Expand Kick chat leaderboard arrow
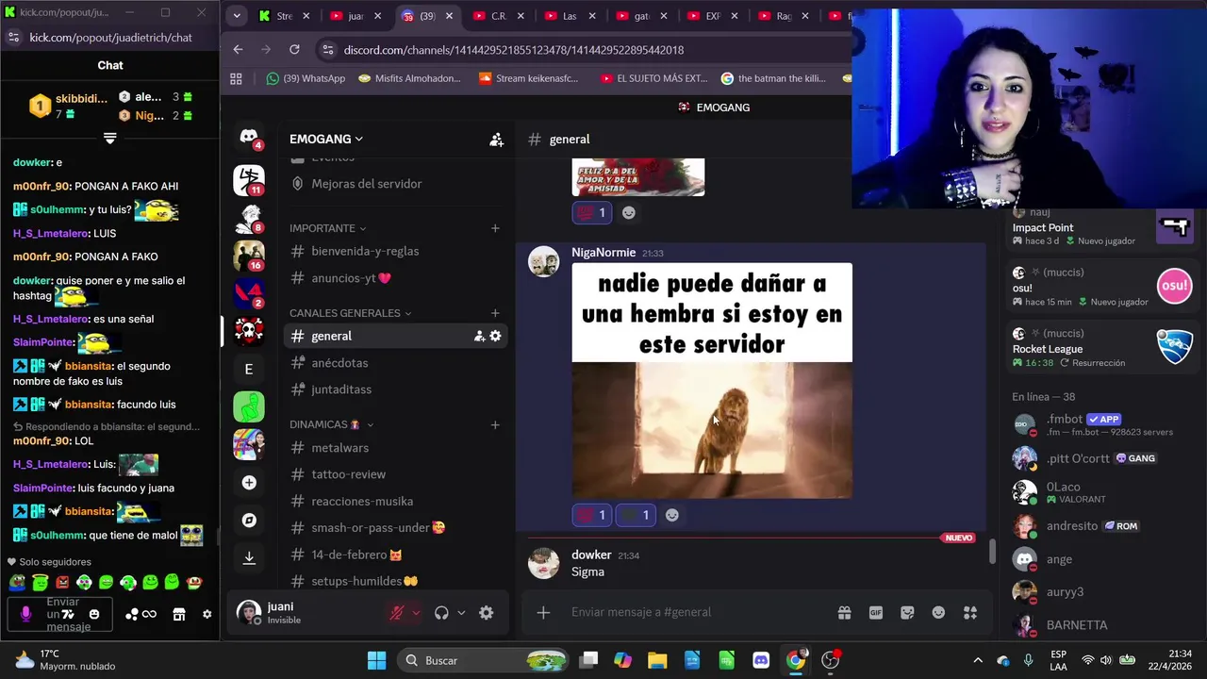Viewport: 1207px width, 679px height. tap(109, 139)
